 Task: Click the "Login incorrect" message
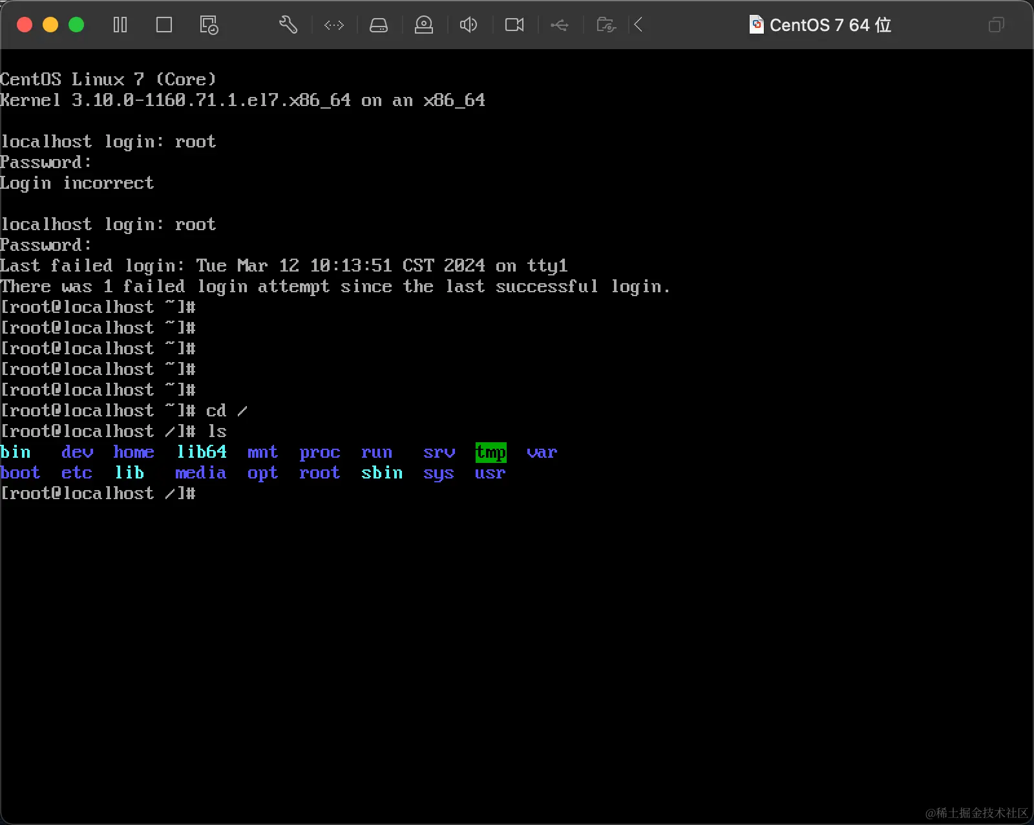click(77, 183)
